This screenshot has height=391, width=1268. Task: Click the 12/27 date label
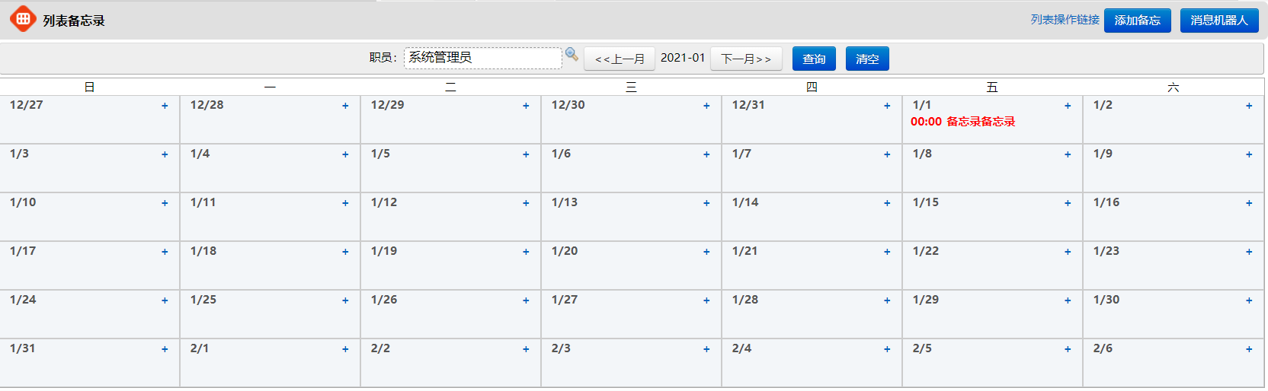click(x=26, y=105)
